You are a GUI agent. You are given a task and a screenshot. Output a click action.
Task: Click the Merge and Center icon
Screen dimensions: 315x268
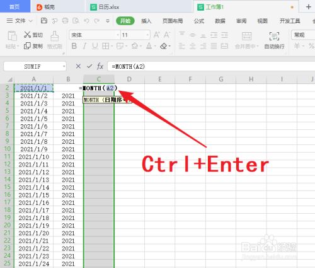coord(246,36)
